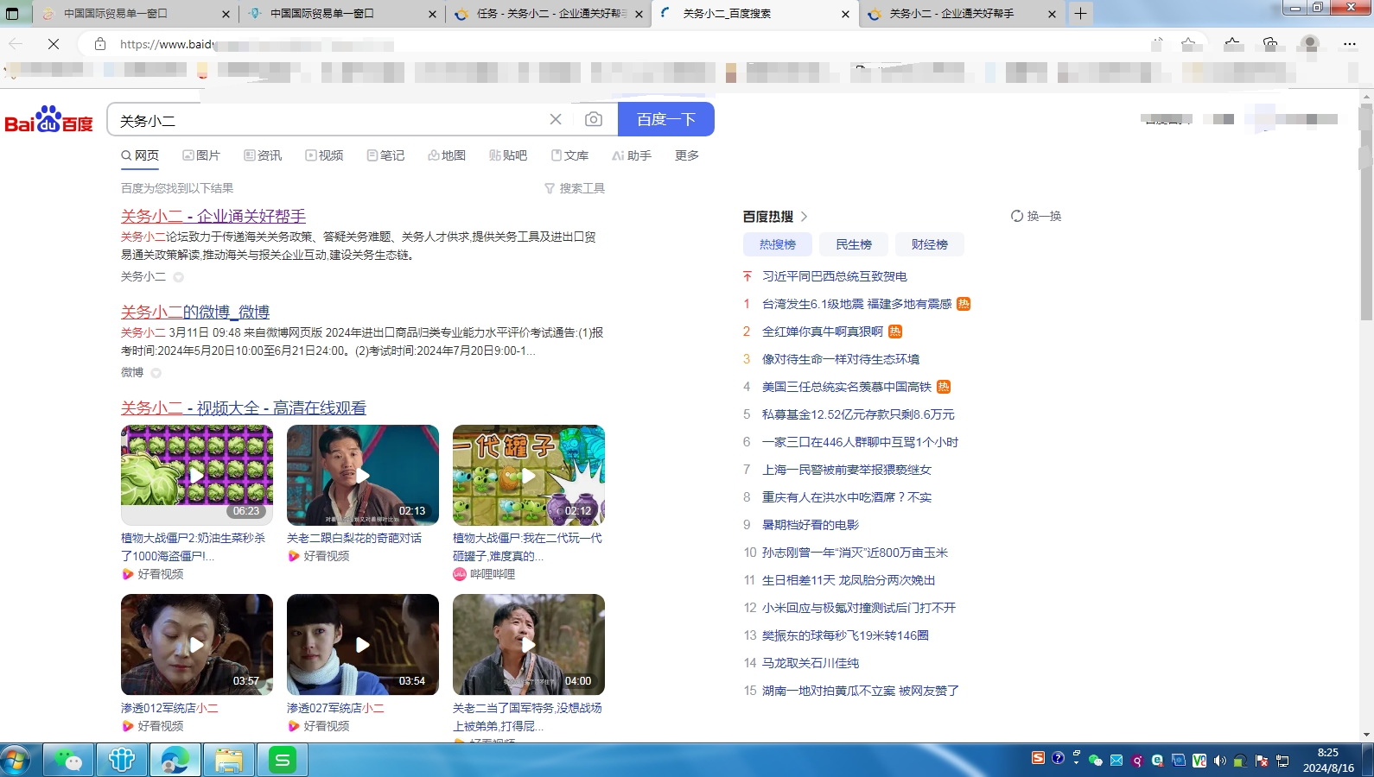Open the 贴吧 tab
The image size is (1374, 777).
coord(508,155)
